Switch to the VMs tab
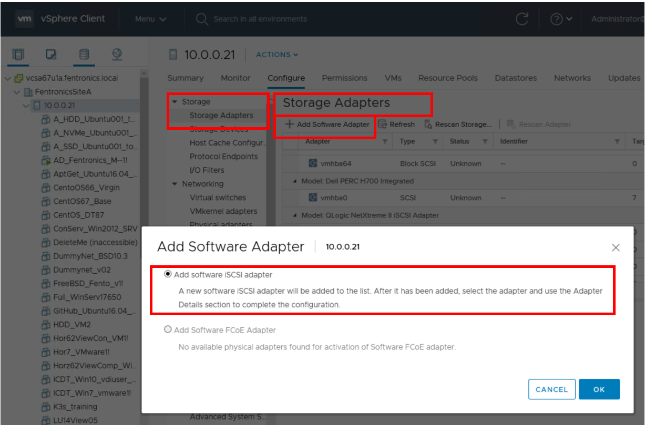 click(x=393, y=78)
